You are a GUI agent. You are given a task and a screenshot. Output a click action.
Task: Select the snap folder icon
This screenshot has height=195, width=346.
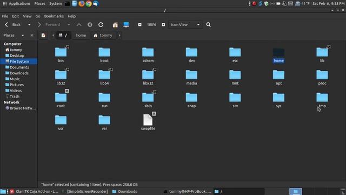(x=191, y=97)
